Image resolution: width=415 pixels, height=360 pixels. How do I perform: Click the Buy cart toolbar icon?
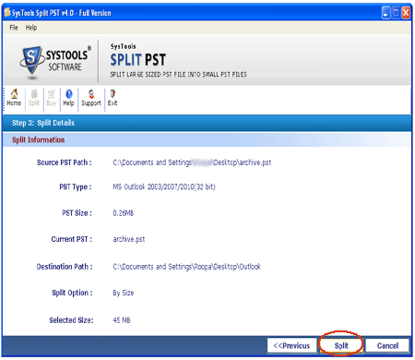[52, 98]
